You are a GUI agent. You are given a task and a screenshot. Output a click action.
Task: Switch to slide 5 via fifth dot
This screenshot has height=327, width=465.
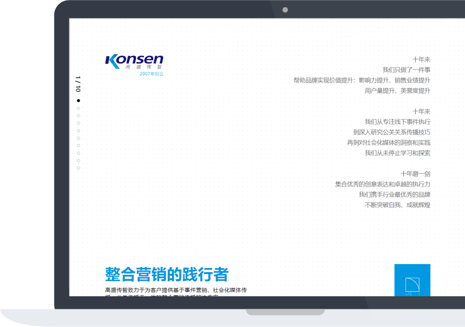tap(78, 130)
